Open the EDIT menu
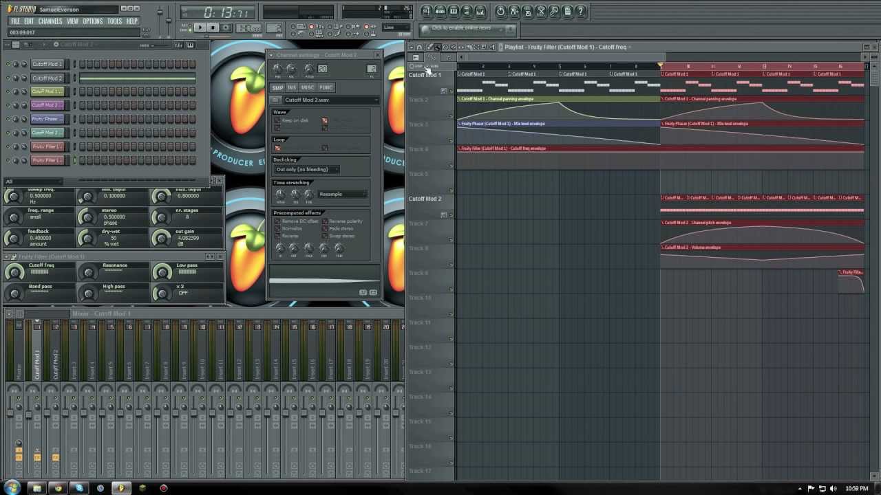Image resolution: width=881 pixels, height=495 pixels. (29, 21)
